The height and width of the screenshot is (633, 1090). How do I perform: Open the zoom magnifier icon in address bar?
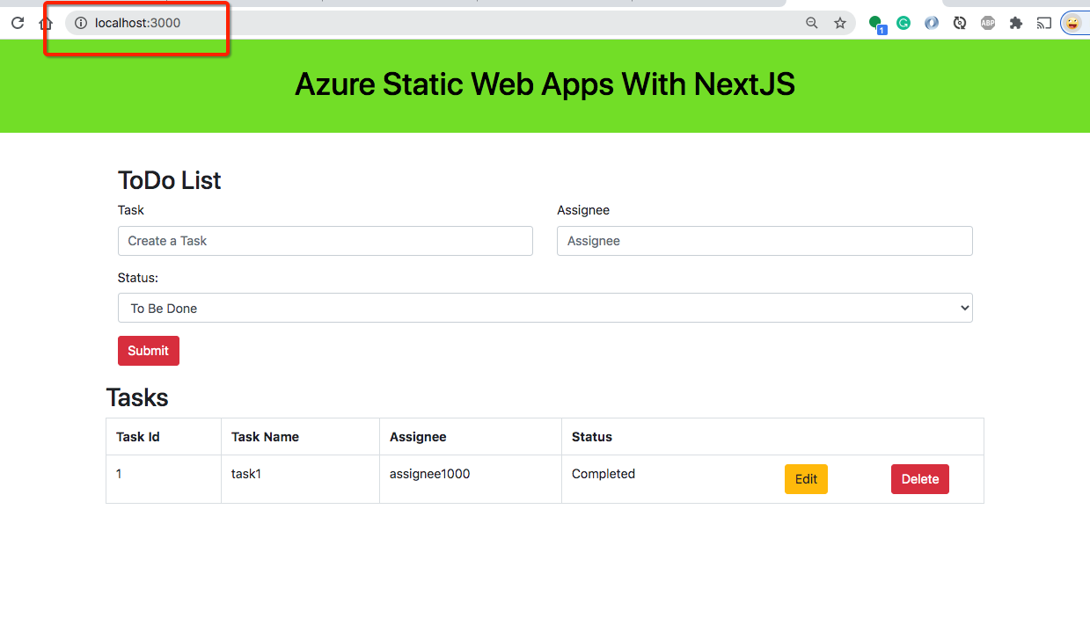pos(812,23)
